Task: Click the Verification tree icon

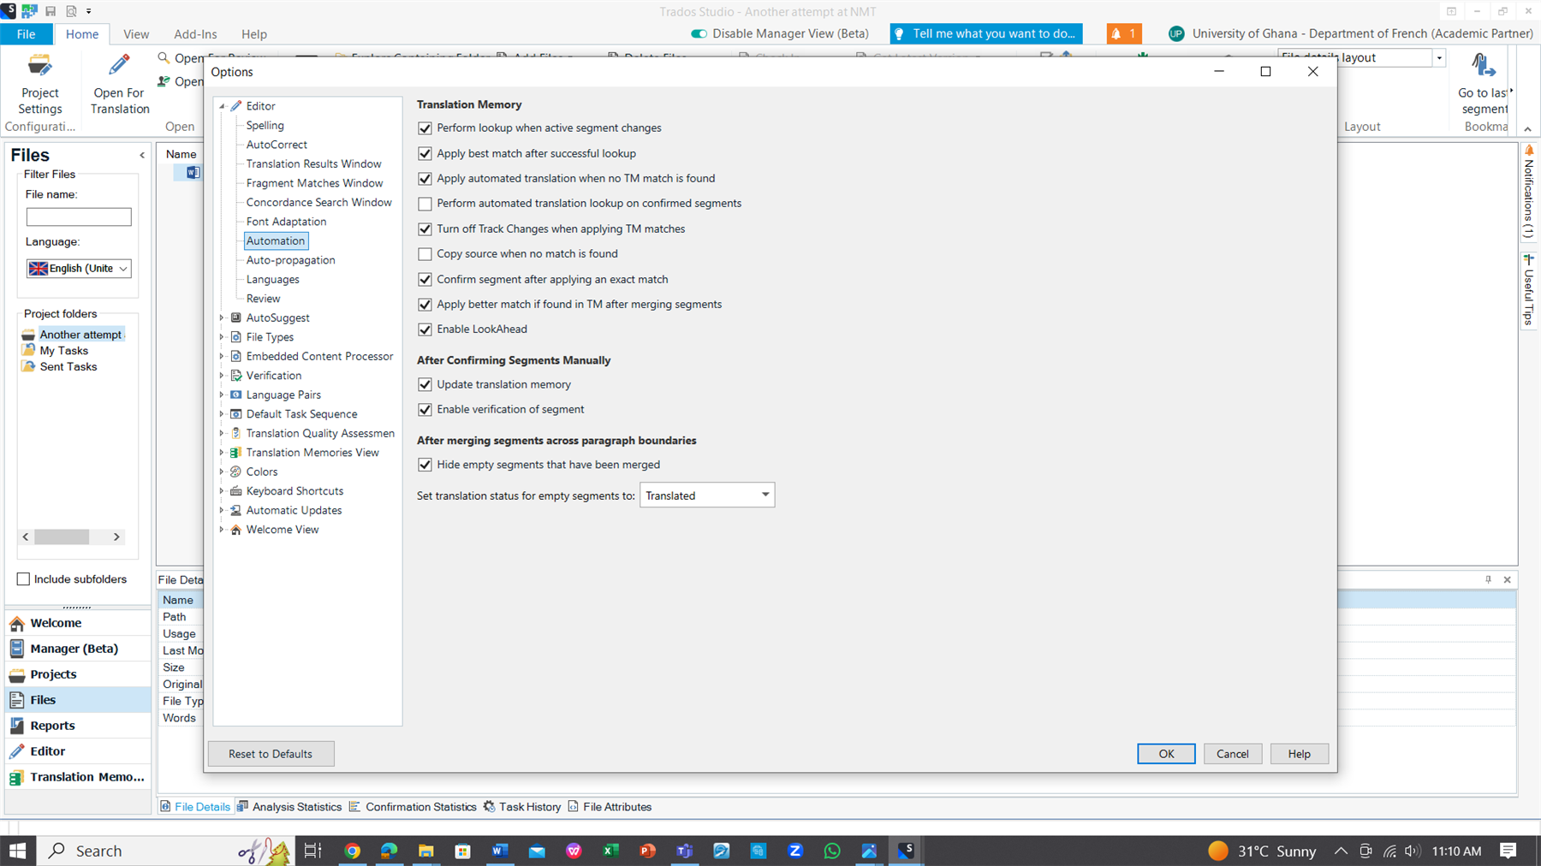Action: (236, 376)
